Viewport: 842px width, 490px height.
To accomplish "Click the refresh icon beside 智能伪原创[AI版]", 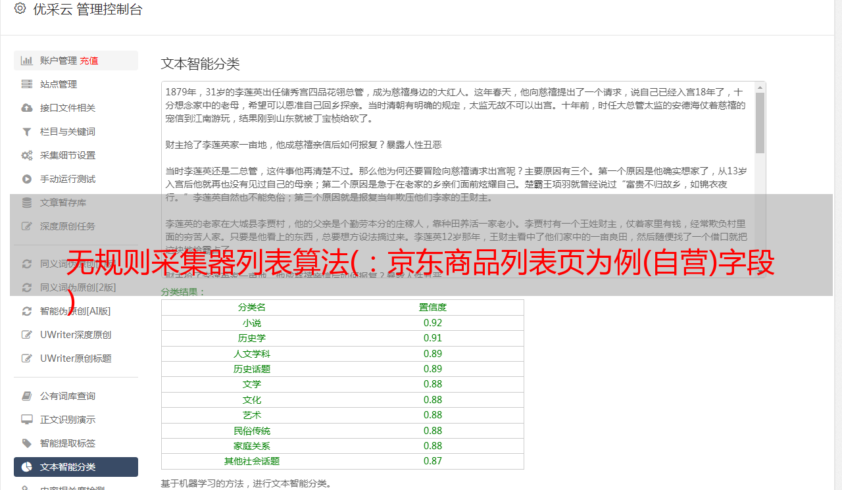I will point(27,311).
